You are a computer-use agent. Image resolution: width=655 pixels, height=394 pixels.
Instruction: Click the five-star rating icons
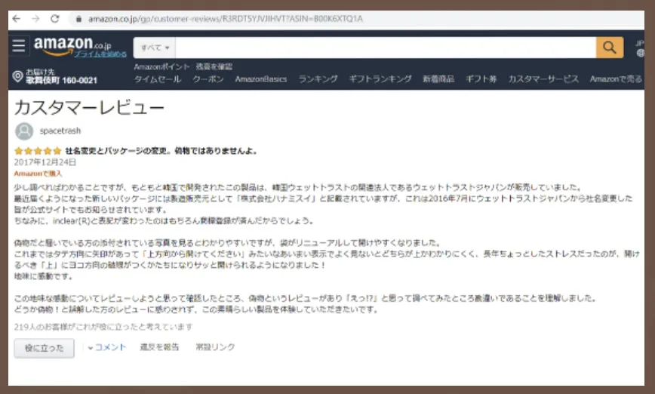click(x=38, y=151)
